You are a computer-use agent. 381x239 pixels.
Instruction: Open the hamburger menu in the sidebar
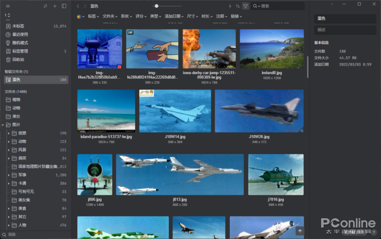(7, 6)
